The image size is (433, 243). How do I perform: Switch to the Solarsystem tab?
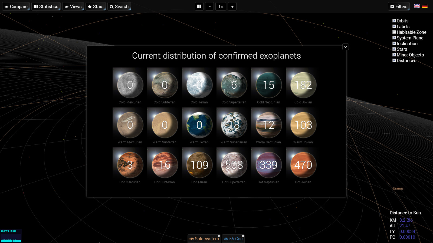click(x=204, y=239)
